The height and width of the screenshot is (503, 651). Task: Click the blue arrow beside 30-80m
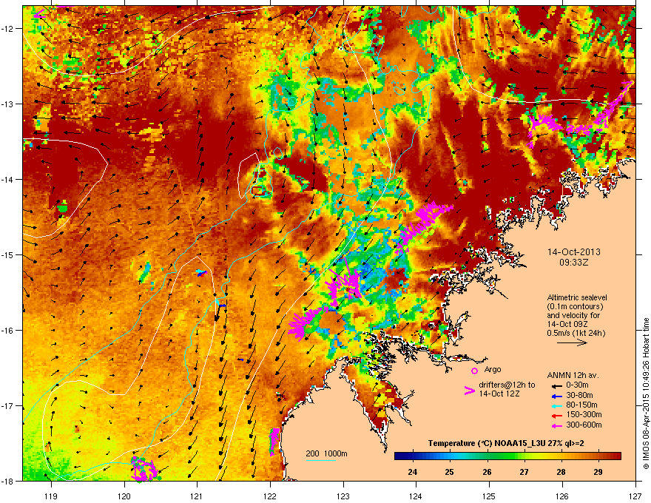[x=556, y=396]
